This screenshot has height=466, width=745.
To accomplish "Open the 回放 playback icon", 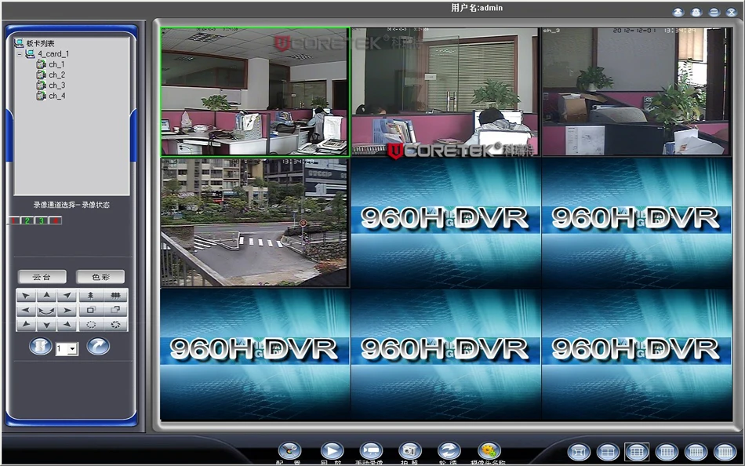I will tap(332, 451).
